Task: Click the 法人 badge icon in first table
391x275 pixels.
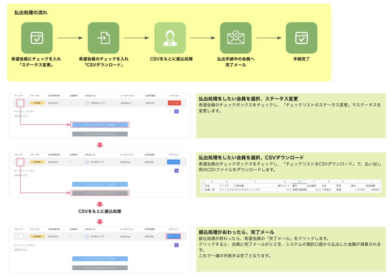Action: pos(87,103)
